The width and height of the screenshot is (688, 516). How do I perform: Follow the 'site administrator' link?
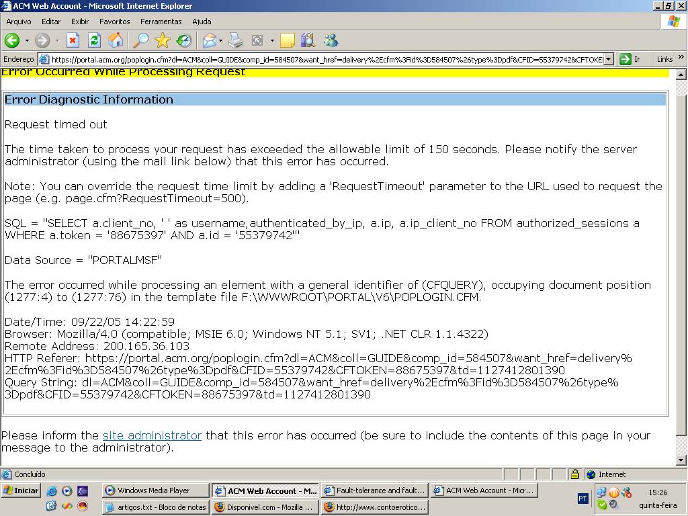(x=152, y=435)
